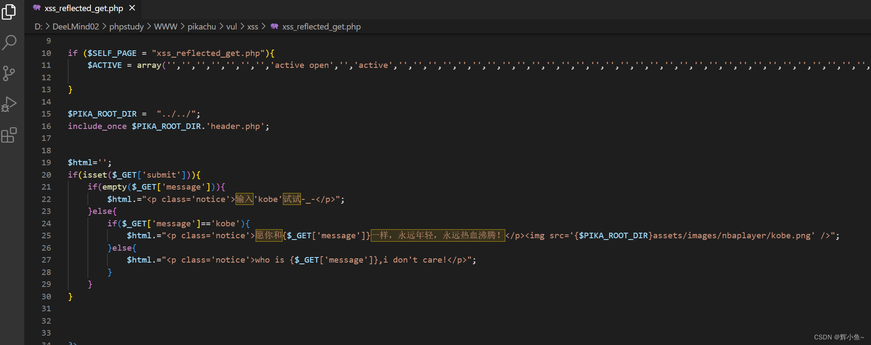Click "i don't care!" text on line 27
Image resolution: width=871 pixels, height=345 pixels.
(x=415, y=260)
